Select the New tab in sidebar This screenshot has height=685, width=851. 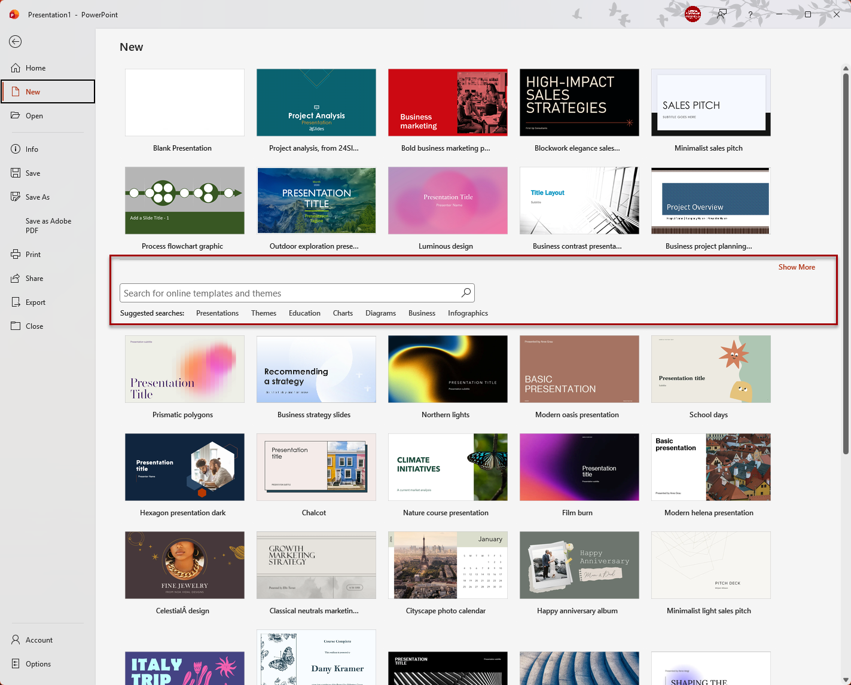[x=48, y=91]
